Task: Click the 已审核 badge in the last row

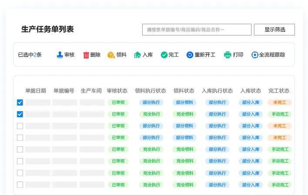Action: [x=118, y=185]
